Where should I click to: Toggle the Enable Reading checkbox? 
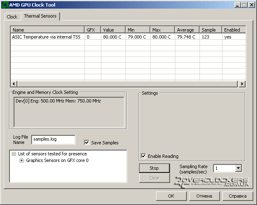point(143,156)
